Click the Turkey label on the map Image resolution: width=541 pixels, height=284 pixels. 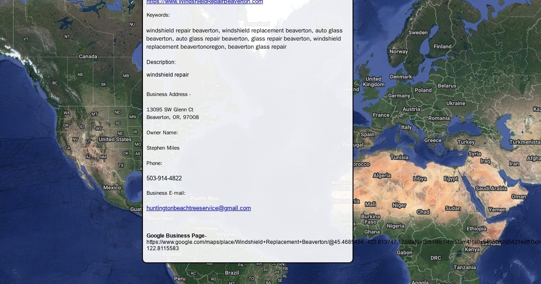click(x=466, y=142)
